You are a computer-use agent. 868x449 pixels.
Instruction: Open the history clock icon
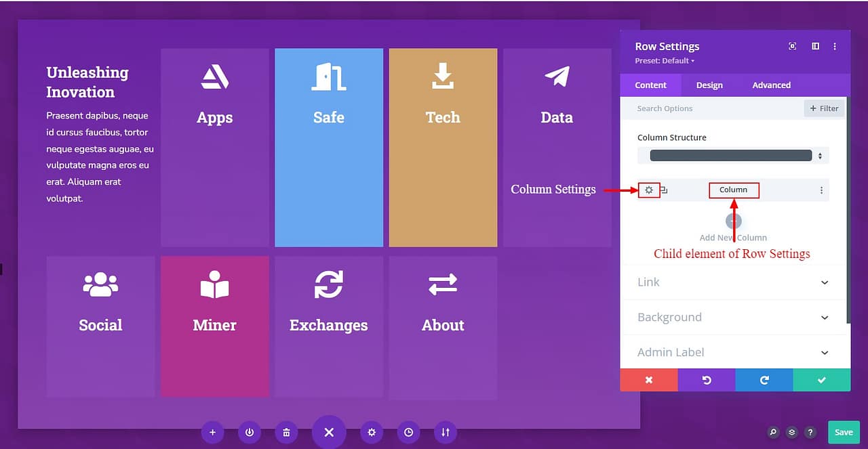[408, 432]
